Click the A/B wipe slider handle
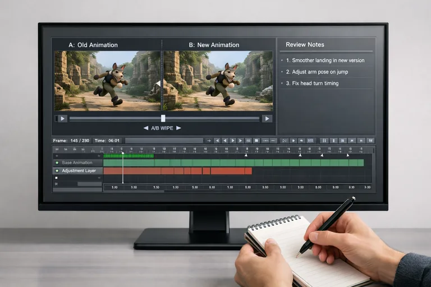The image size is (431, 287). coord(163,118)
